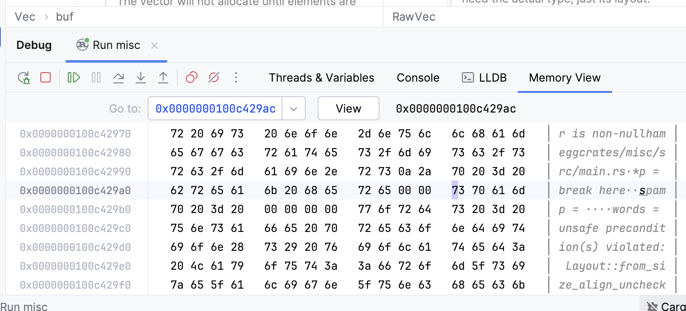Click ASCII text 'rc/main.rs·*p ='

(609, 171)
